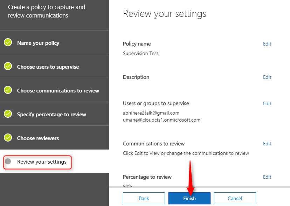Edit the Description setting

coord(267,77)
